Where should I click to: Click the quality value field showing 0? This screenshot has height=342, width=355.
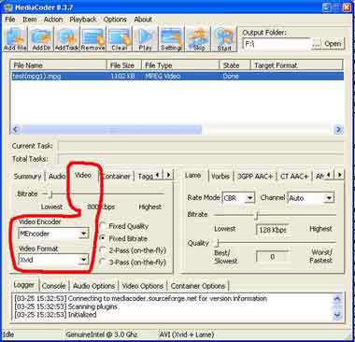point(273,257)
